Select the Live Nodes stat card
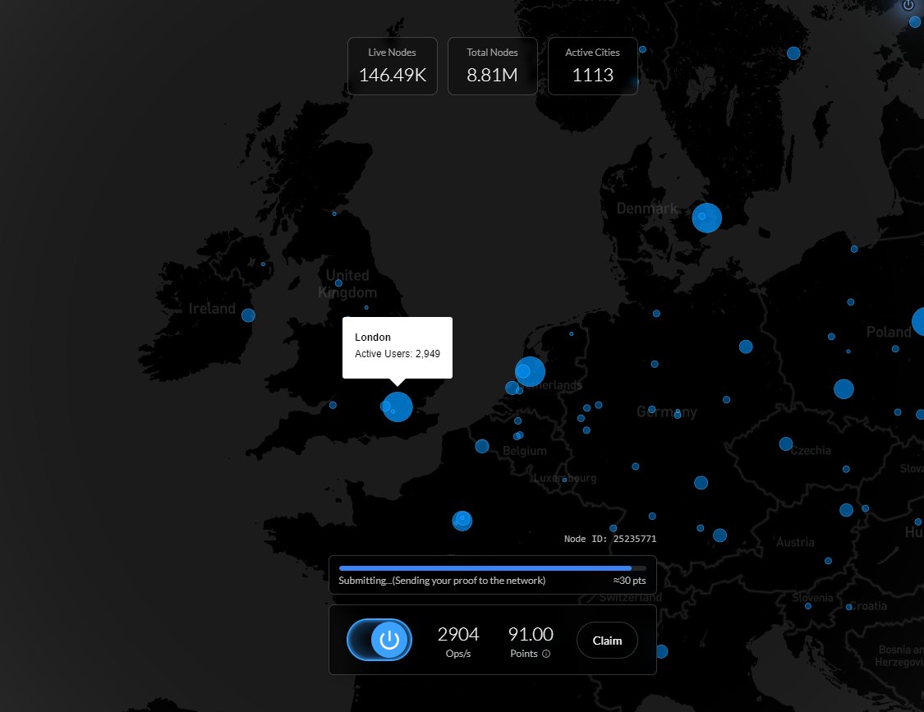The height and width of the screenshot is (712, 924). [393, 66]
